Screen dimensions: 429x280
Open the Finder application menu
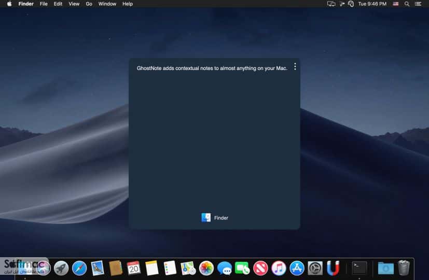click(x=26, y=4)
